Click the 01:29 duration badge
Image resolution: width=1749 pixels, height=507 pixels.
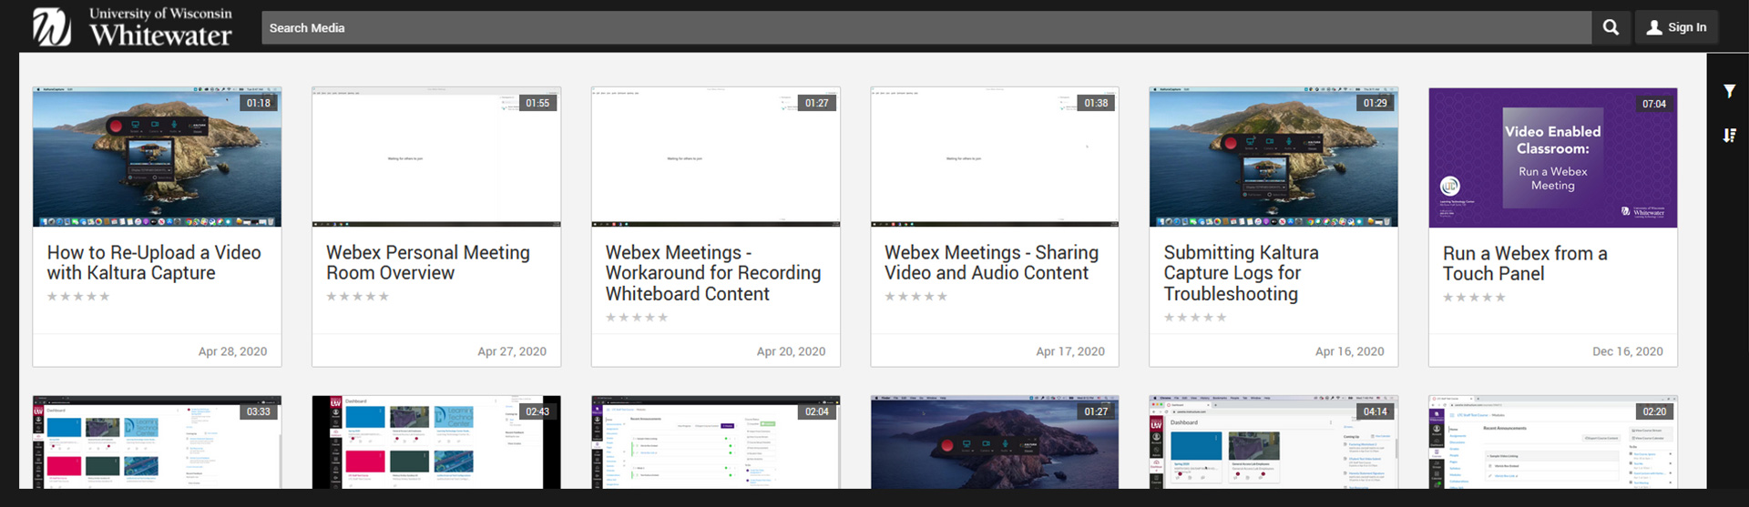click(x=1376, y=103)
